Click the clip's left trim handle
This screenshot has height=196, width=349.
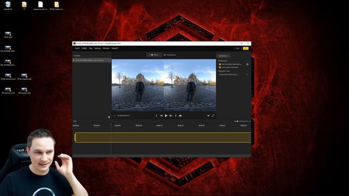tap(75, 137)
